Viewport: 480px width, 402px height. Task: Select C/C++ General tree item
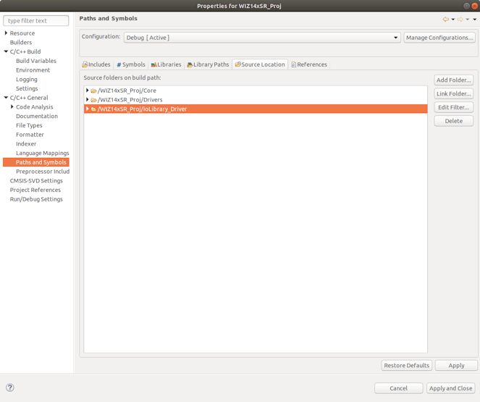(29, 98)
